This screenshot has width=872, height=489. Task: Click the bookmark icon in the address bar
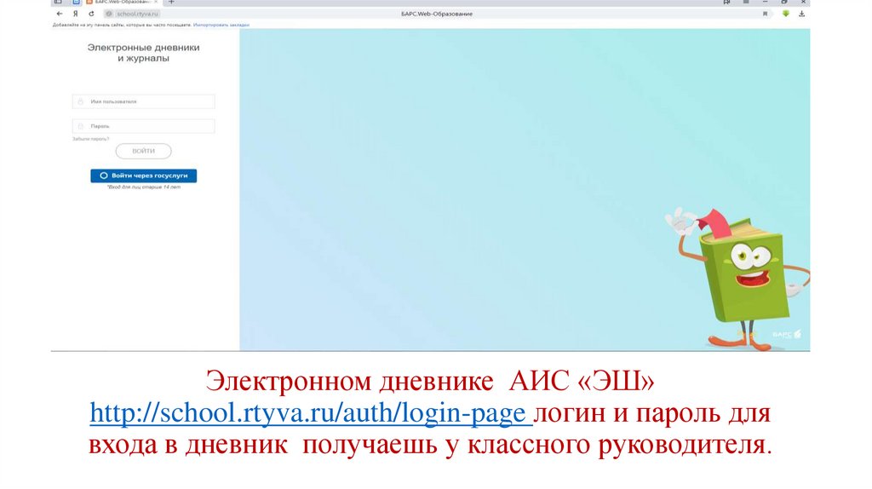(x=766, y=14)
